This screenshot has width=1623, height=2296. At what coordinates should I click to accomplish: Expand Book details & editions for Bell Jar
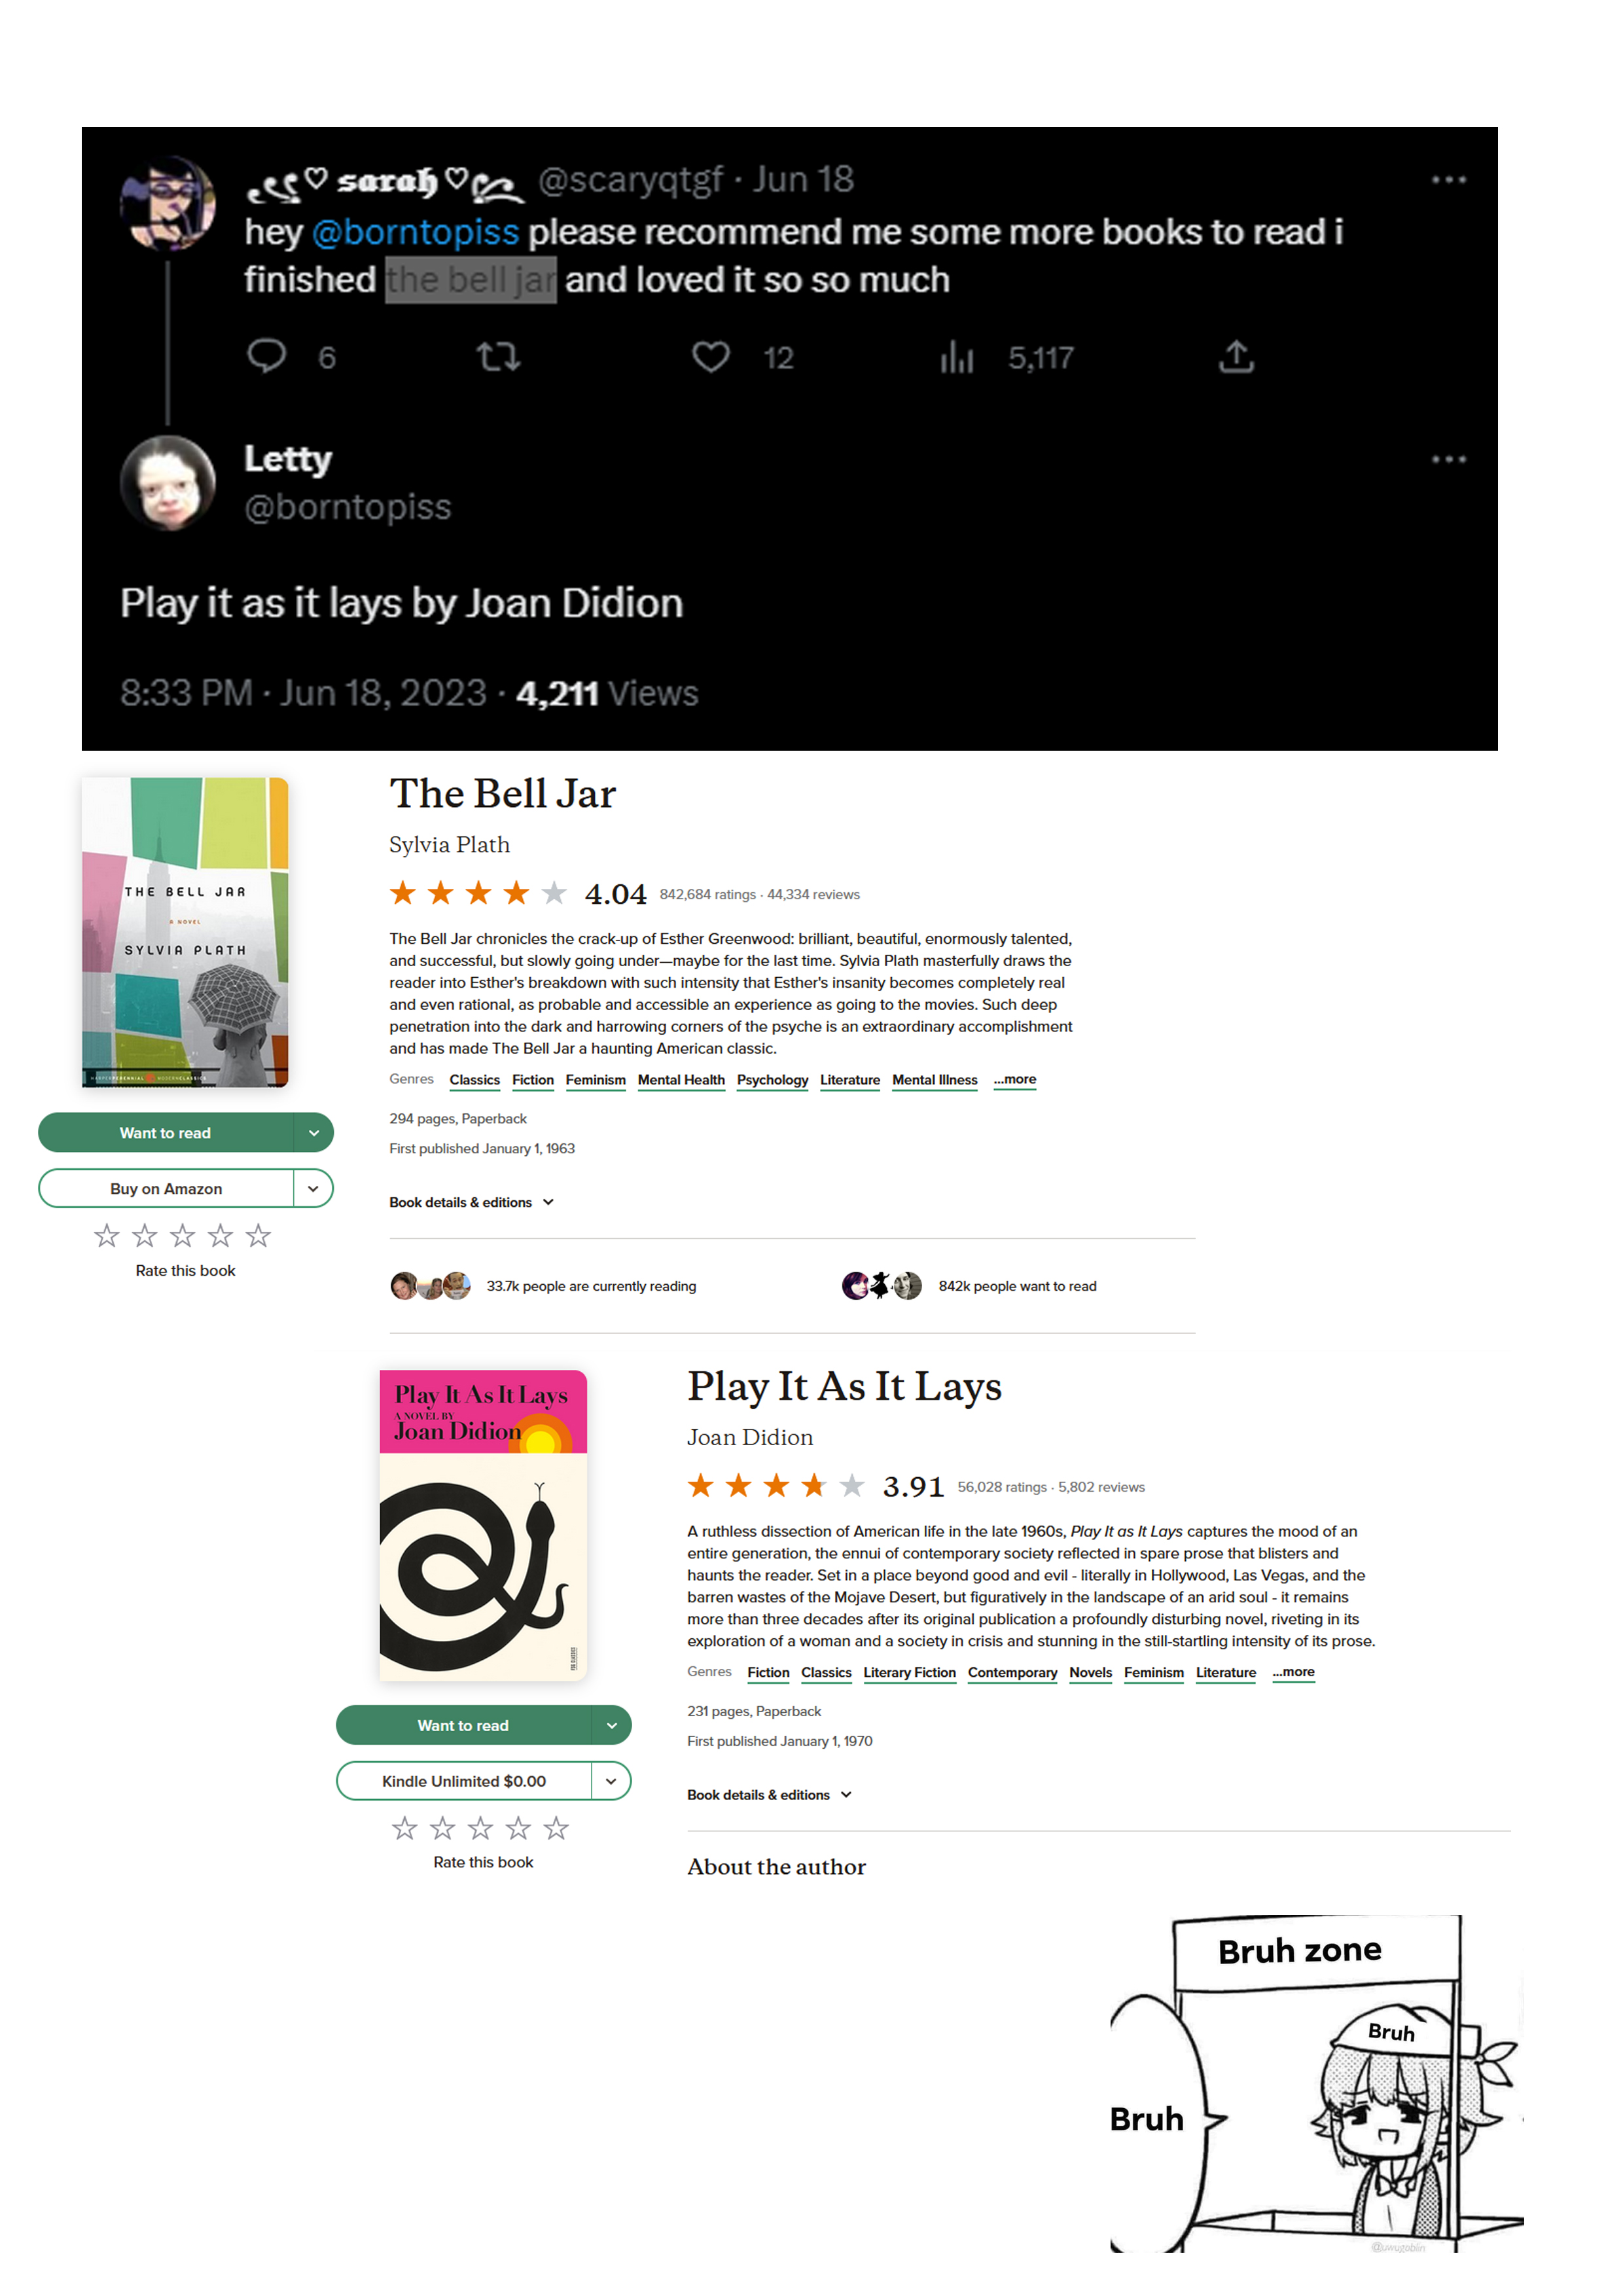tap(471, 1202)
